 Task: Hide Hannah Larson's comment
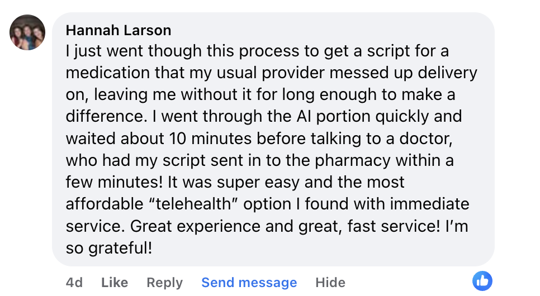click(x=330, y=283)
